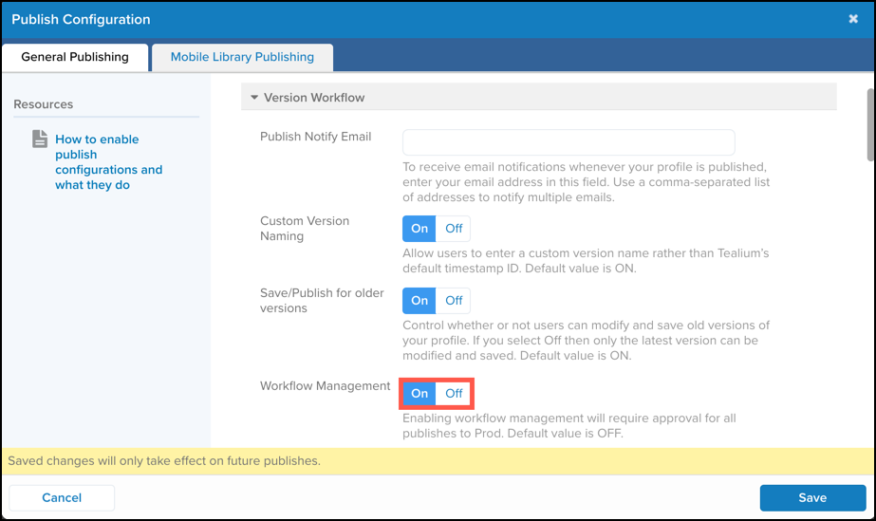Open the Mobile Library Publishing tab

pos(242,57)
